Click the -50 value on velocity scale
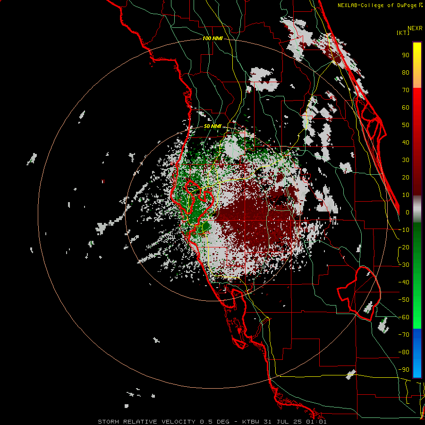This screenshot has height=425, width=425. tap(404, 300)
